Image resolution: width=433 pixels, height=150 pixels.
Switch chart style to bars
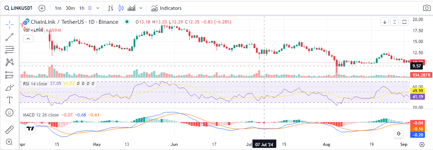tap(110, 8)
